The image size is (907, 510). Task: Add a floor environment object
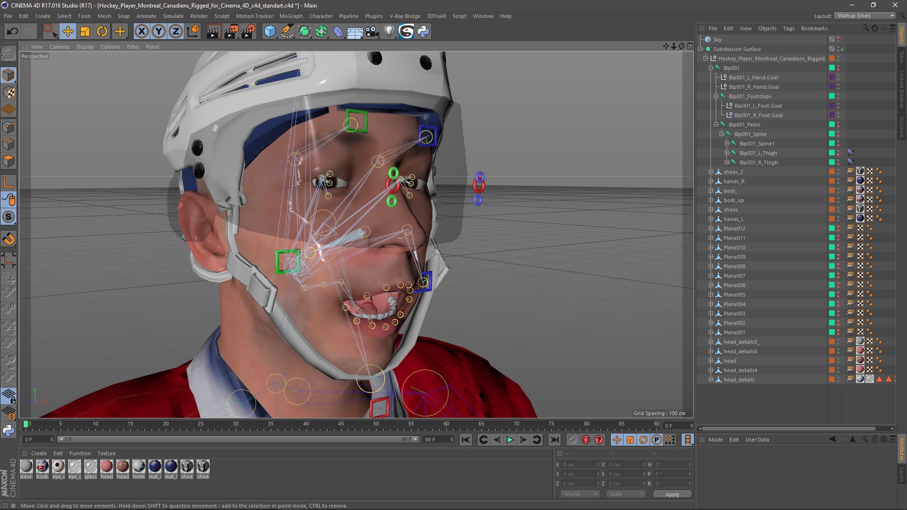point(355,32)
